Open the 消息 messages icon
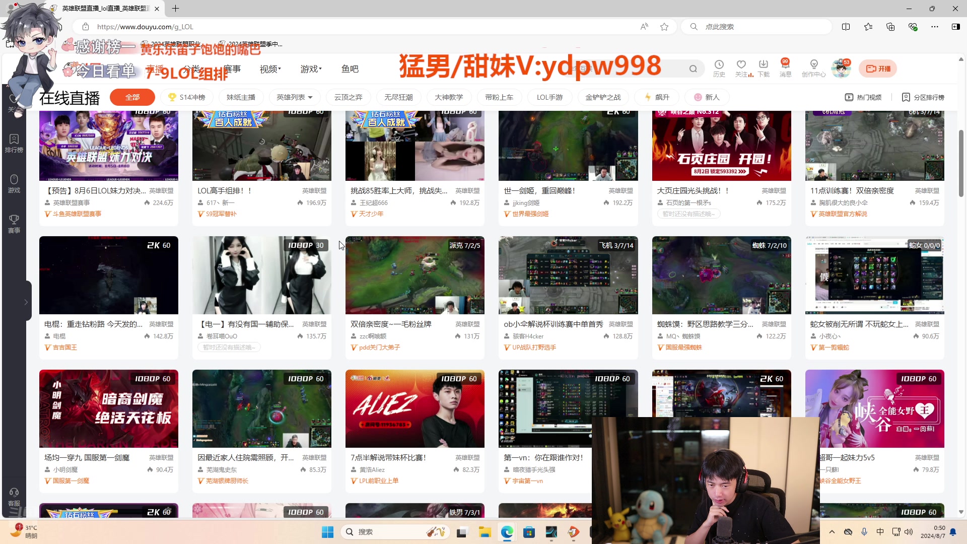Viewport: 967px width, 544px height. 785,69
